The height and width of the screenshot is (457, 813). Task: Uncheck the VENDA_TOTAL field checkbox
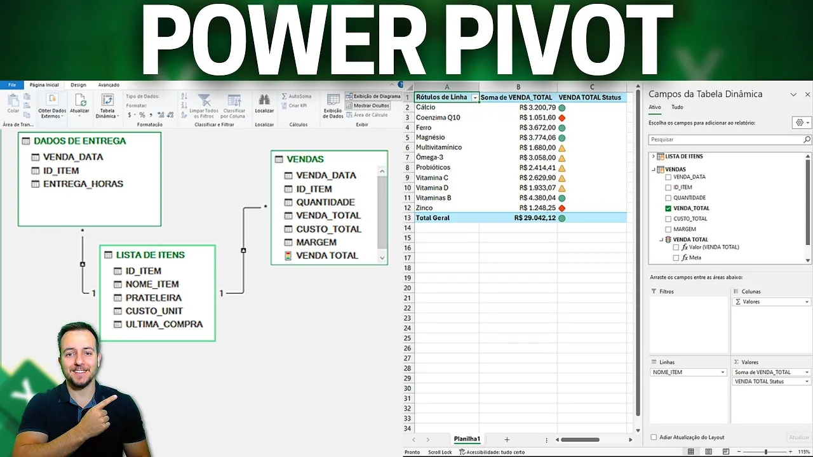[668, 208]
